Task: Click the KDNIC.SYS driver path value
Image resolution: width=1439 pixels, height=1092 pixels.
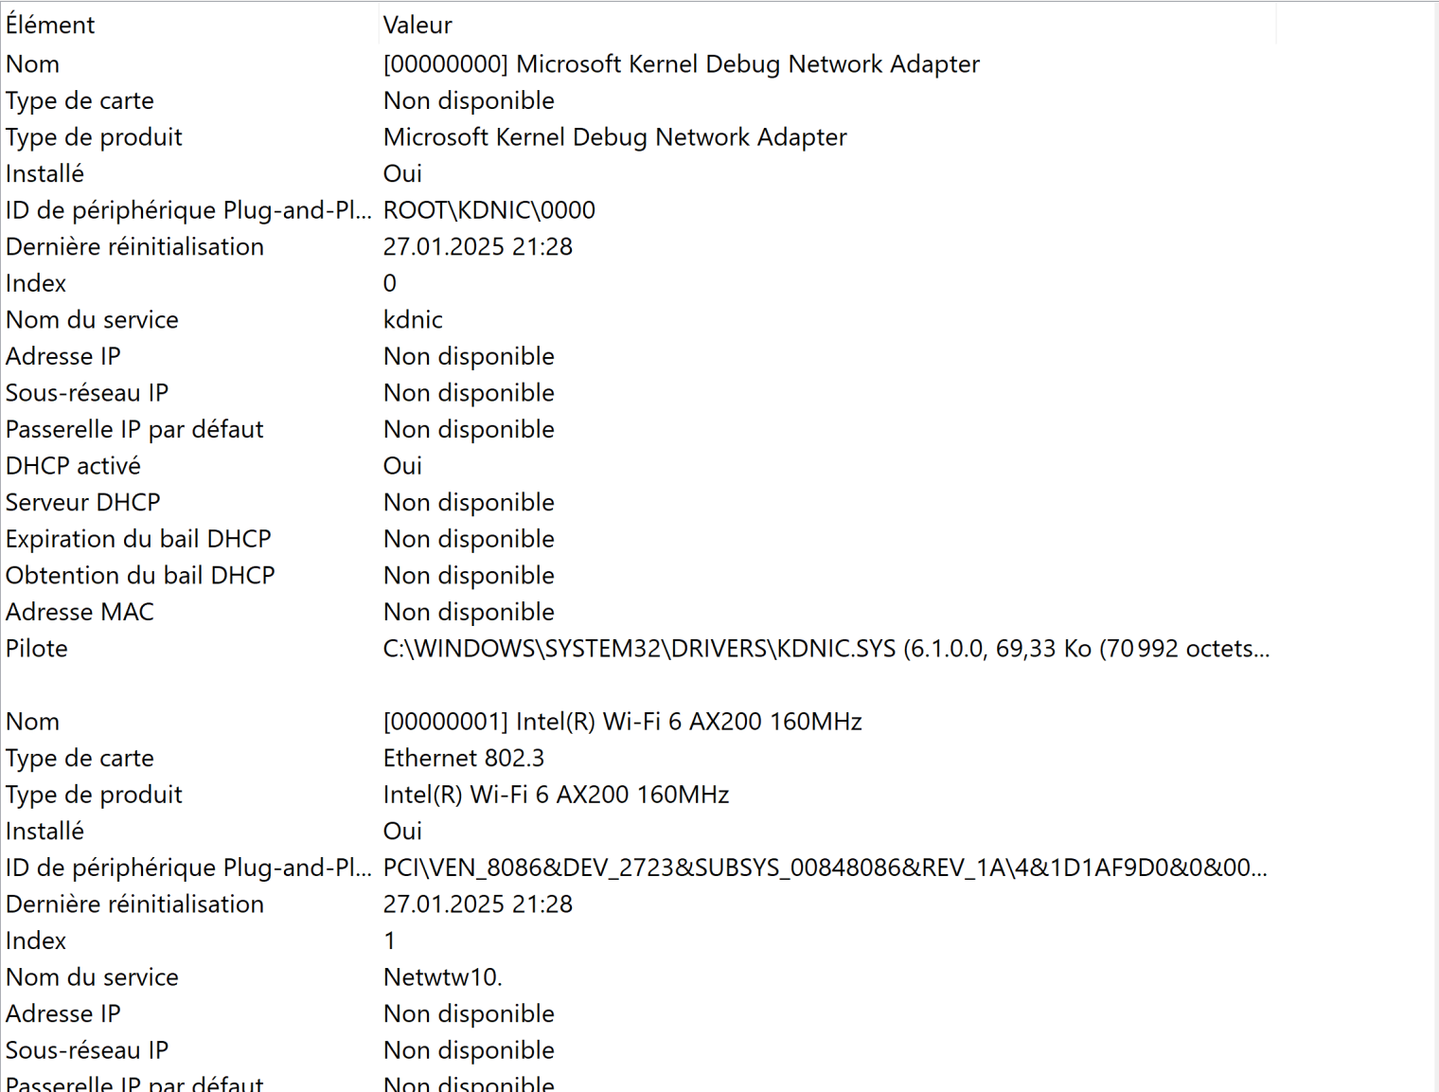Action: 826,649
